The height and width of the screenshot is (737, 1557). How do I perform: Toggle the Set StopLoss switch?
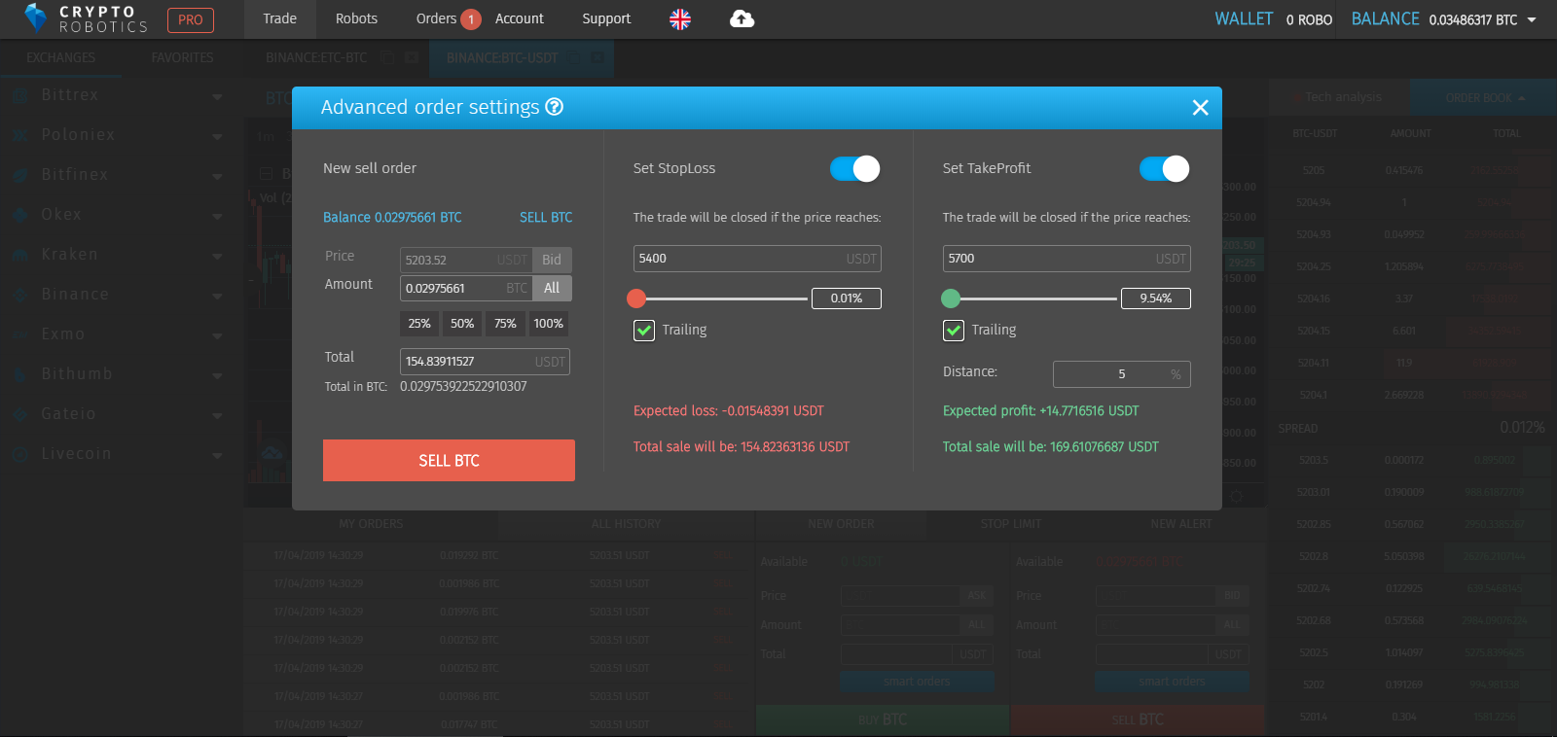click(854, 169)
